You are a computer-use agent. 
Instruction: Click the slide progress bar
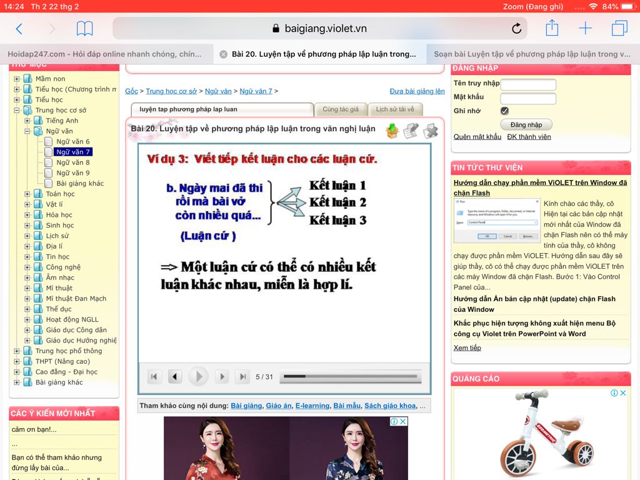351,376
